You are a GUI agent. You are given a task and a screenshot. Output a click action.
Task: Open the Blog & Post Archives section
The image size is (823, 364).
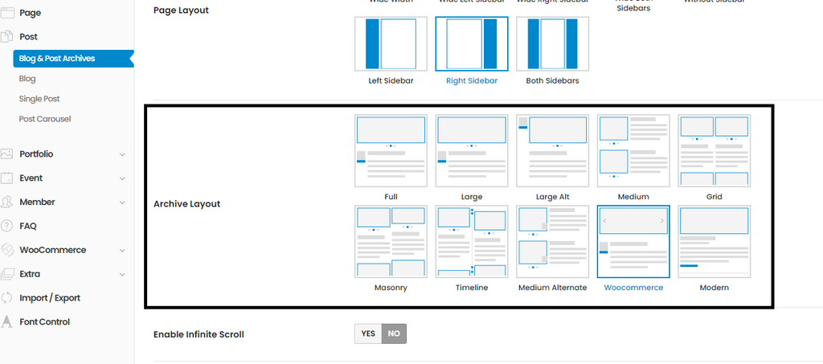click(x=73, y=58)
